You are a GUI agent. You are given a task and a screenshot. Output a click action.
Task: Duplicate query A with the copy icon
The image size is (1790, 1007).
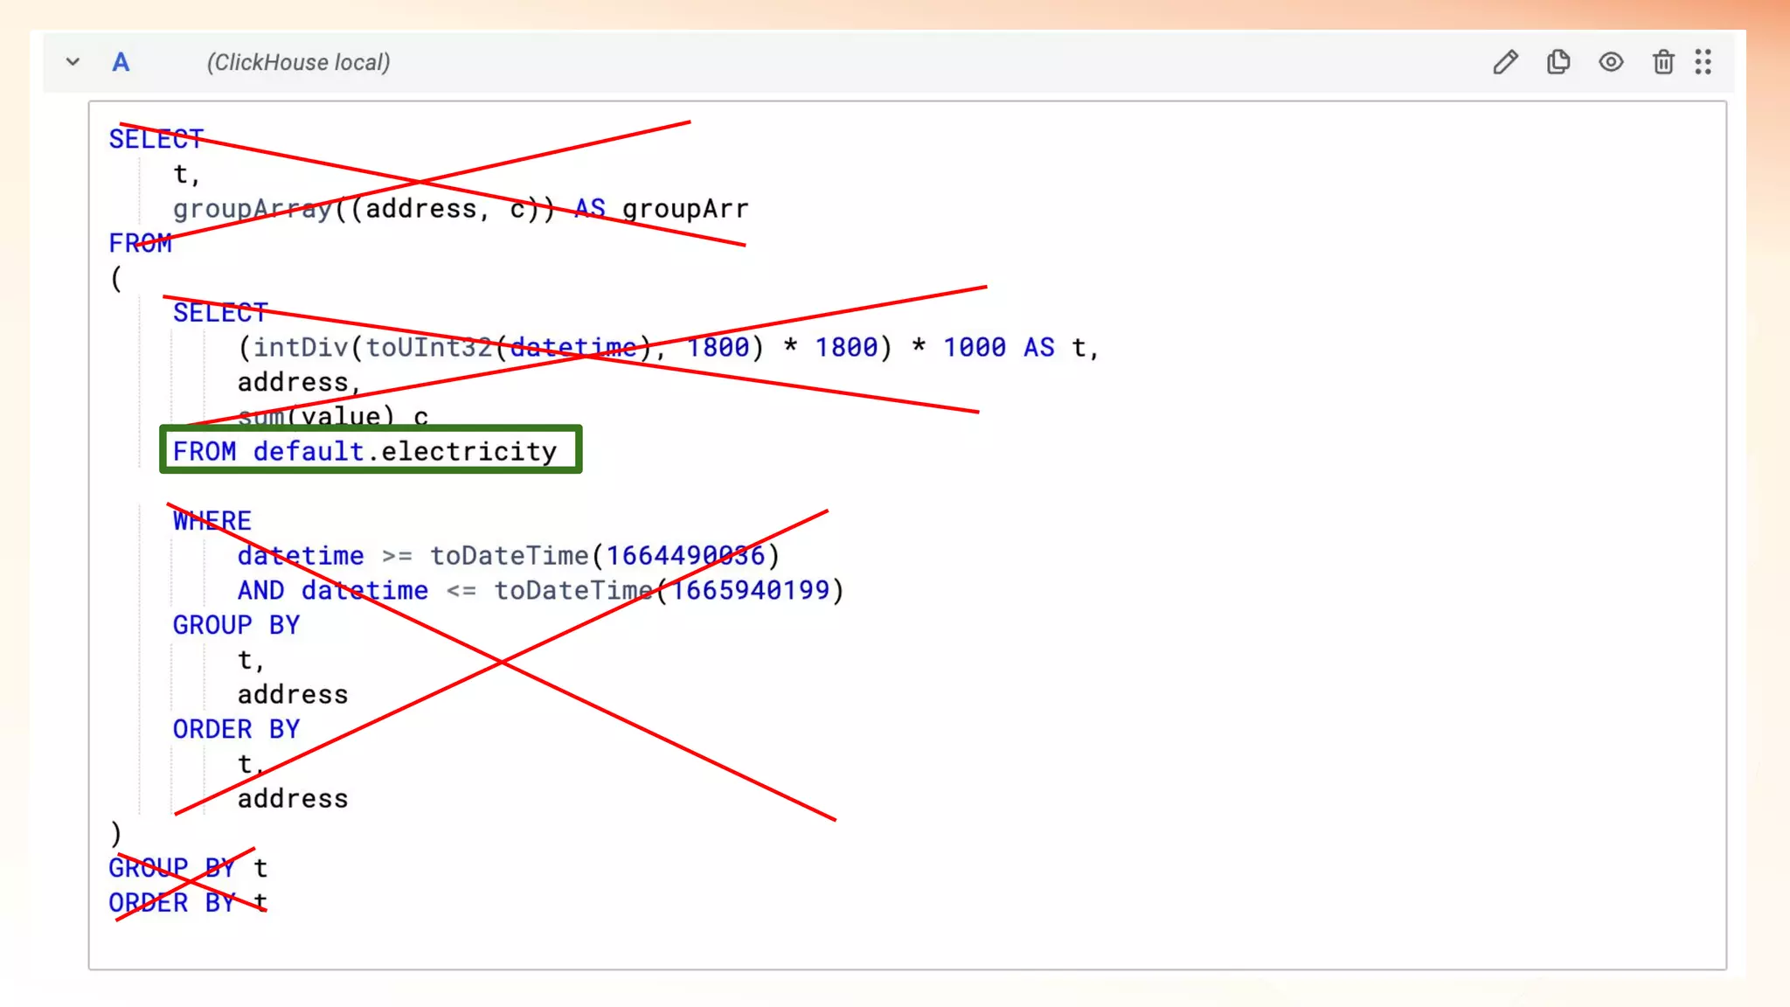[1558, 62]
